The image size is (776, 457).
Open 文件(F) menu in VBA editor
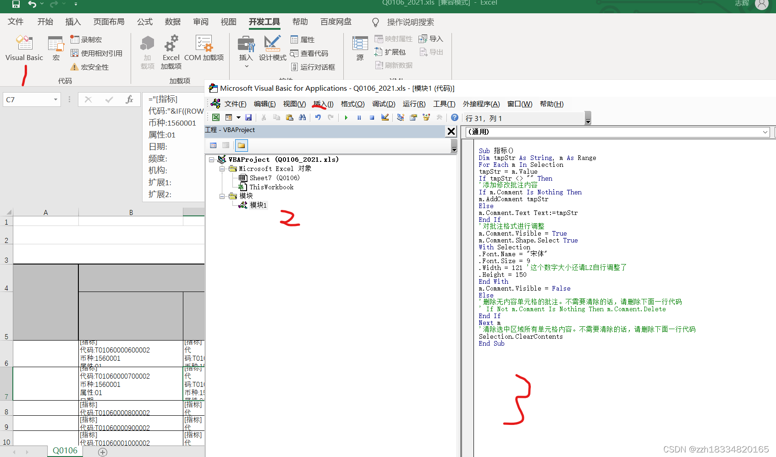click(x=235, y=104)
